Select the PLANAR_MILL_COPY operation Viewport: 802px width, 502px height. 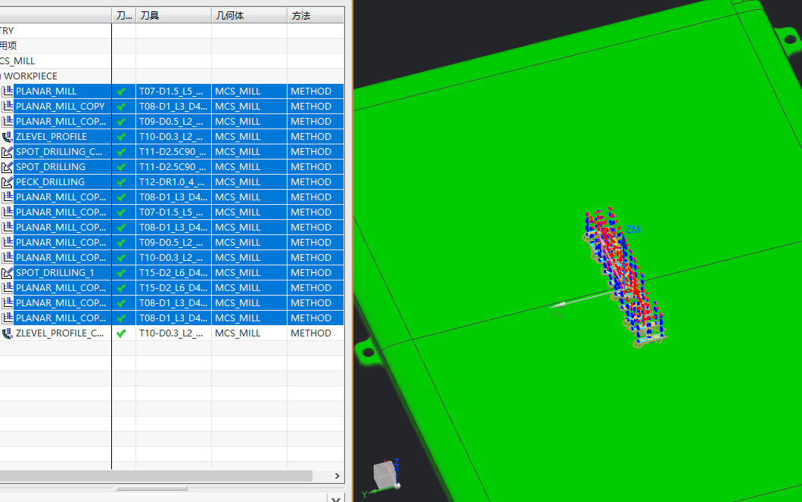coord(60,107)
